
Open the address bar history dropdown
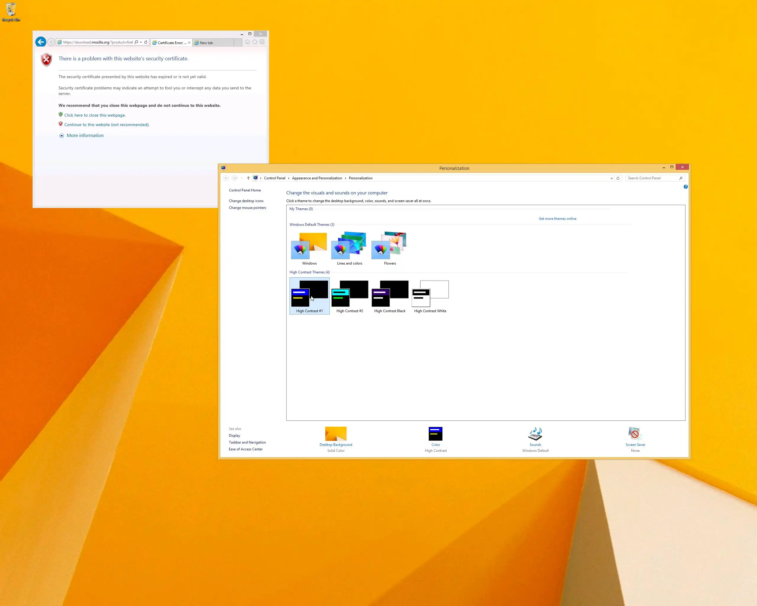point(611,178)
